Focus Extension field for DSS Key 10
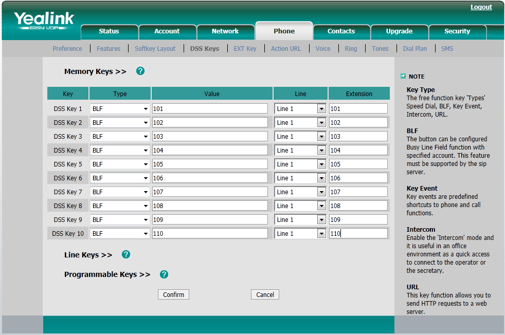Screen dimensions: 505x335 pyautogui.click(x=358, y=234)
